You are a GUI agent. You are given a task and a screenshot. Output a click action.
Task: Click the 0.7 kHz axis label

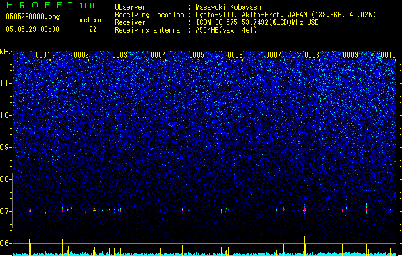[x=5, y=211]
